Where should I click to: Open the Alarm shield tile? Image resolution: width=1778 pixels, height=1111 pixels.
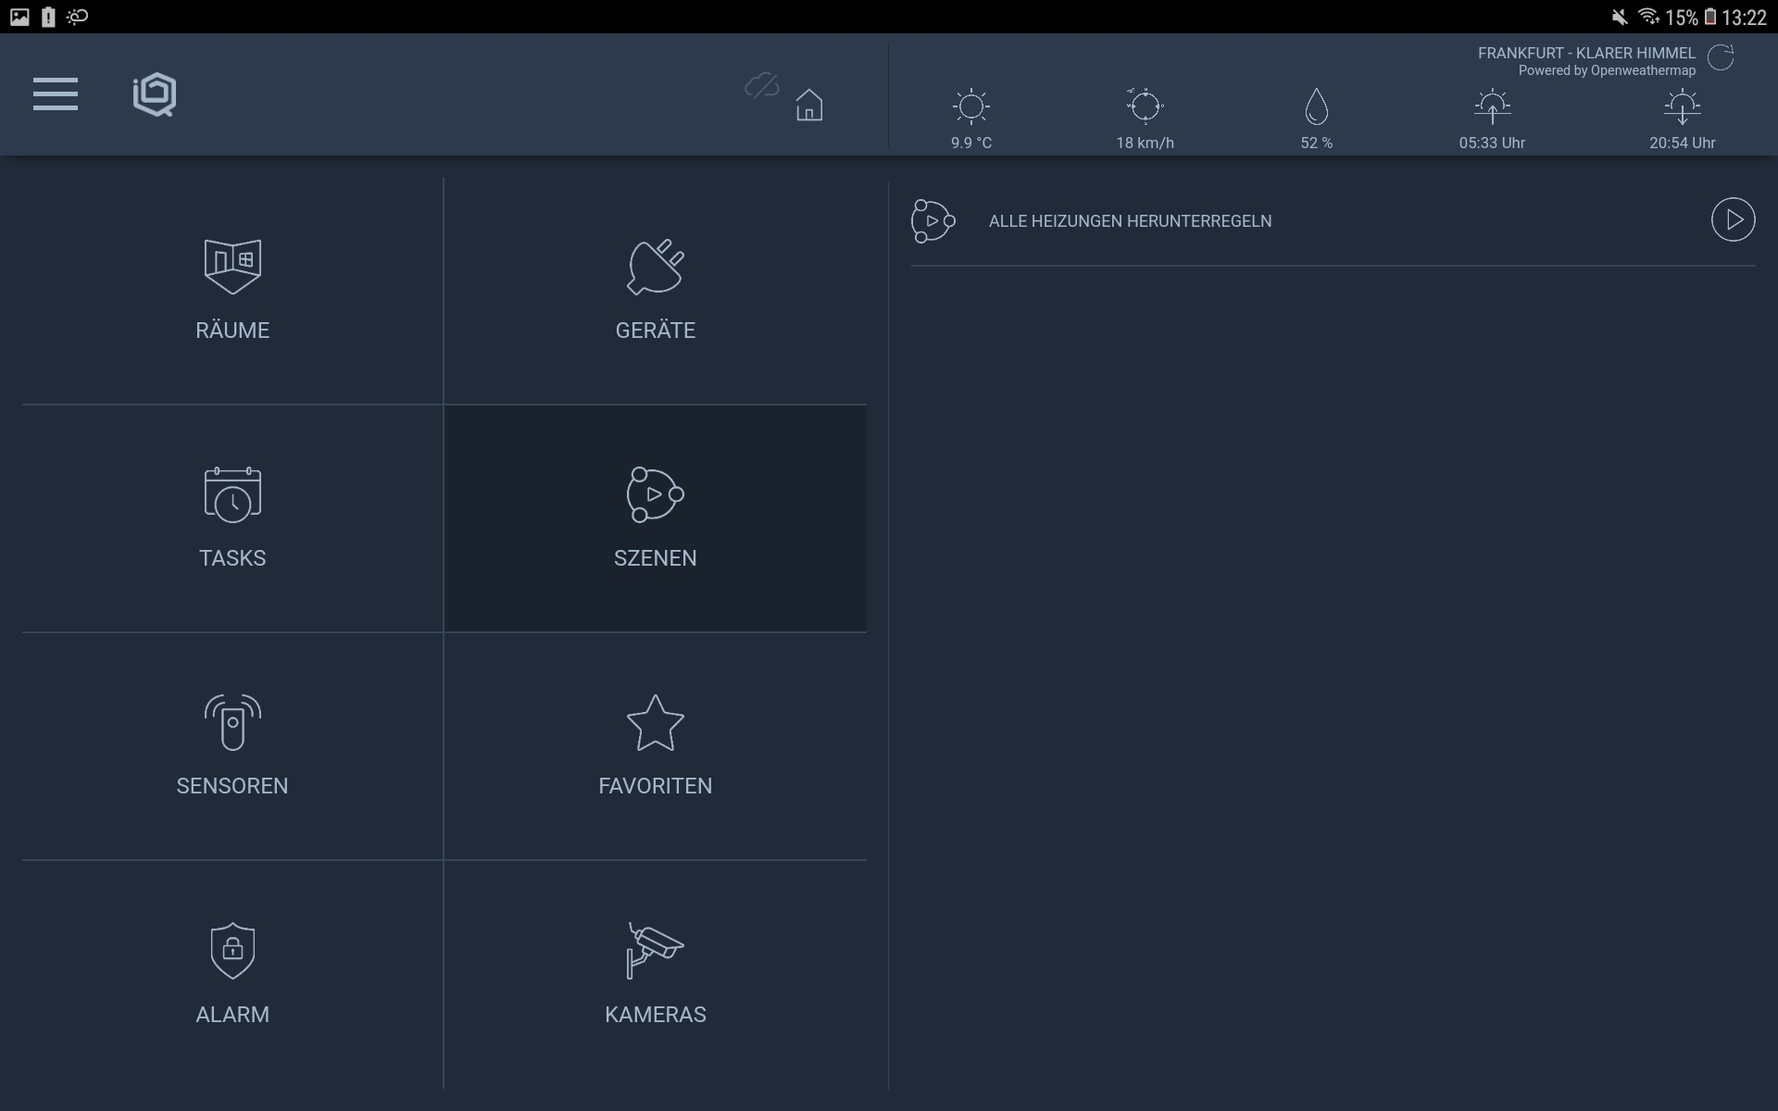pyautogui.click(x=232, y=974)
